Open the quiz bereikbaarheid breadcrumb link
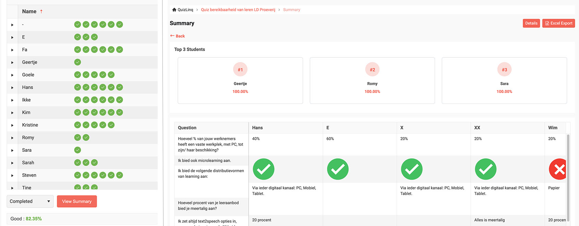This screenshot has height=226, width=579. point(238,9)
